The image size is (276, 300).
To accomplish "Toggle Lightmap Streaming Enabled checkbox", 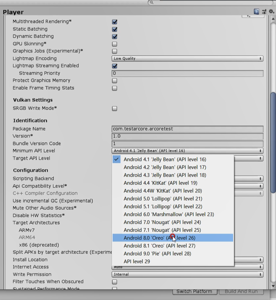I will [115, 66].
